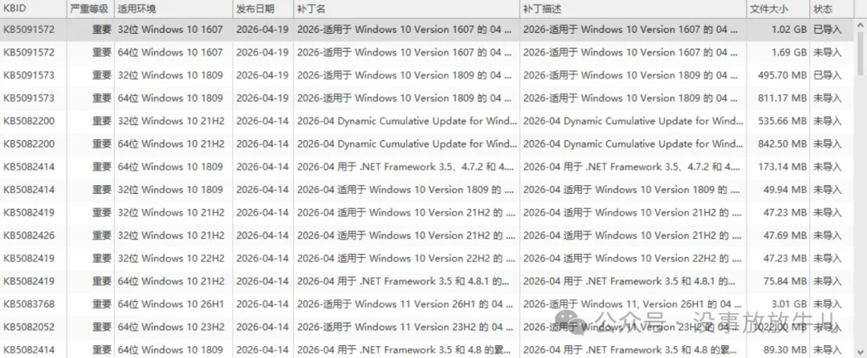
Task: Click the 补丁描述 cell in the 89.30 MB row
Action: [633, 350]
